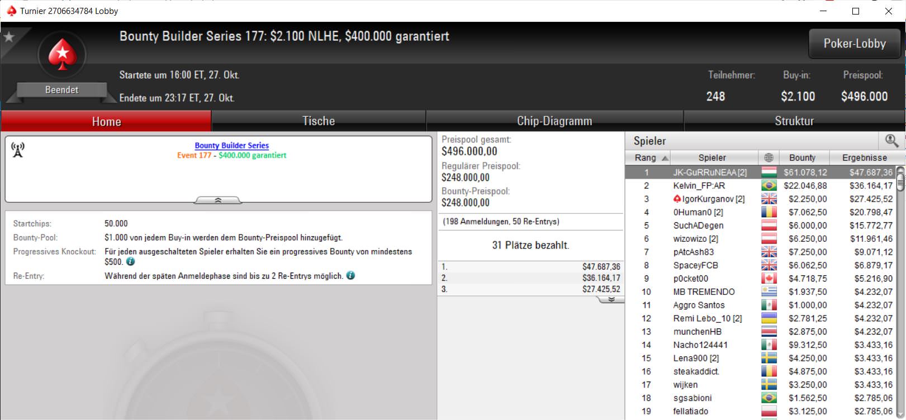The width and height of the screenshot is (906, 420).
Task: Switch to the Tische tab
Action: coord(319,121)
